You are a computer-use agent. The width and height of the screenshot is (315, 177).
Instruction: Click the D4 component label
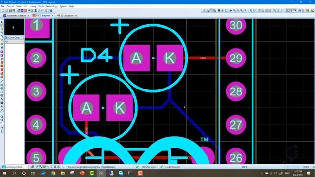(96, 55)
